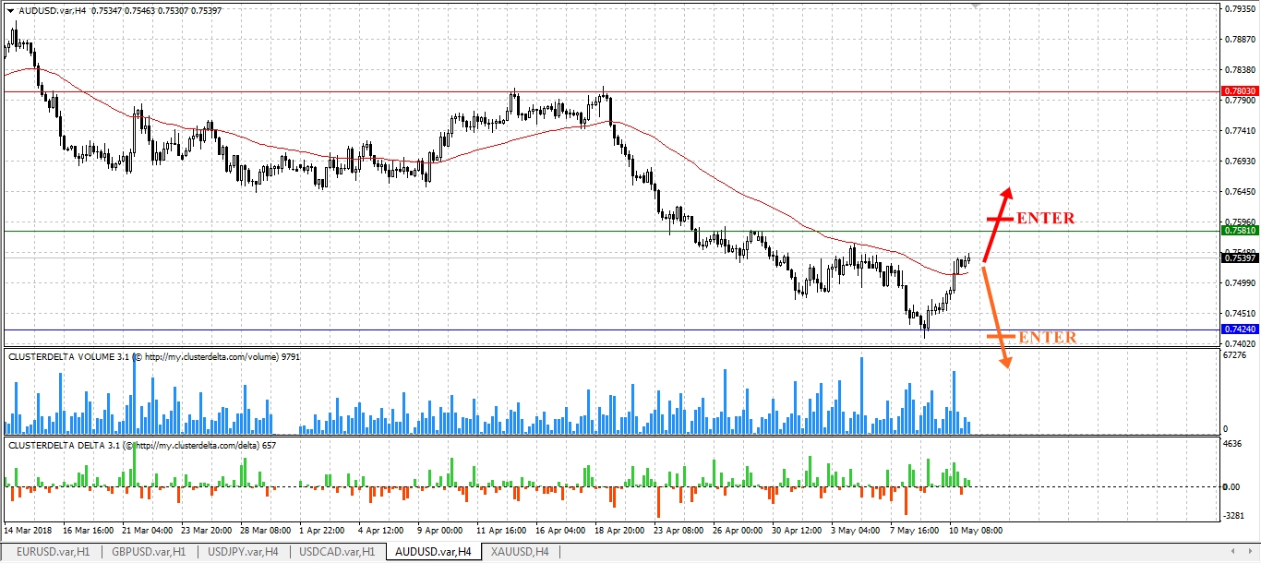Click the 28 Mar 08:00 time label
Image resolution: width=1261 pixels, height=563 pixels.
267,531
